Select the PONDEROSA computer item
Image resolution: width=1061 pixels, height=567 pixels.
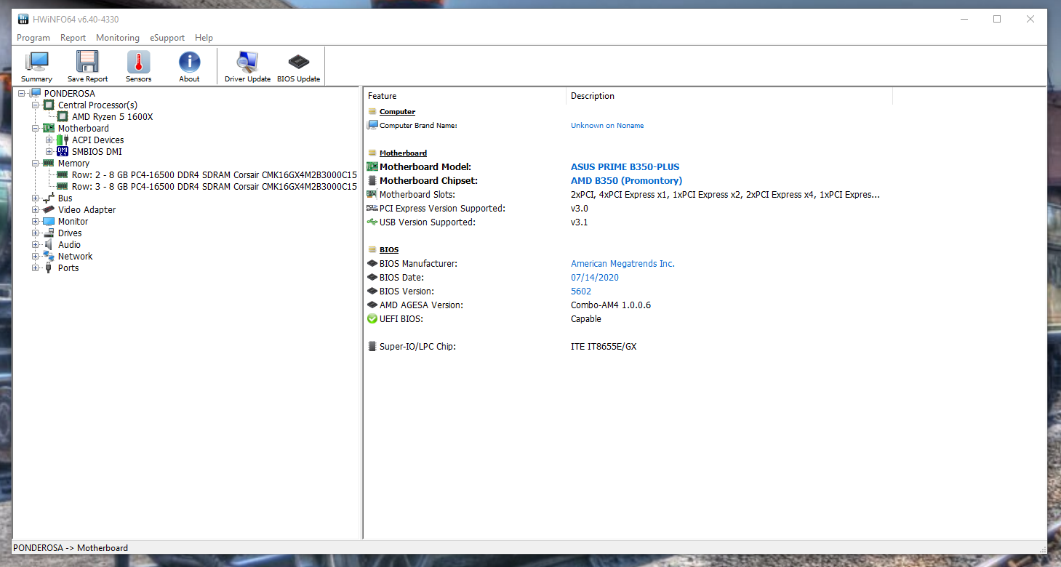(x=69, y=94)
